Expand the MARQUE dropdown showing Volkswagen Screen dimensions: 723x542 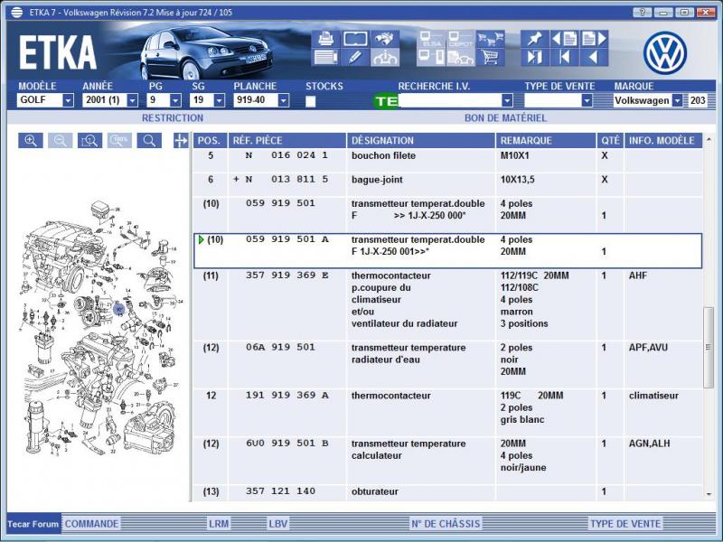(x=677, y=100)
